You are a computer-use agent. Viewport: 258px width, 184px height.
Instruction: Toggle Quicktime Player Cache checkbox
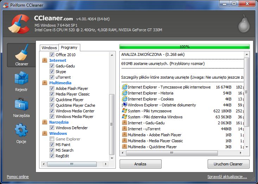[x=52, y=105]
